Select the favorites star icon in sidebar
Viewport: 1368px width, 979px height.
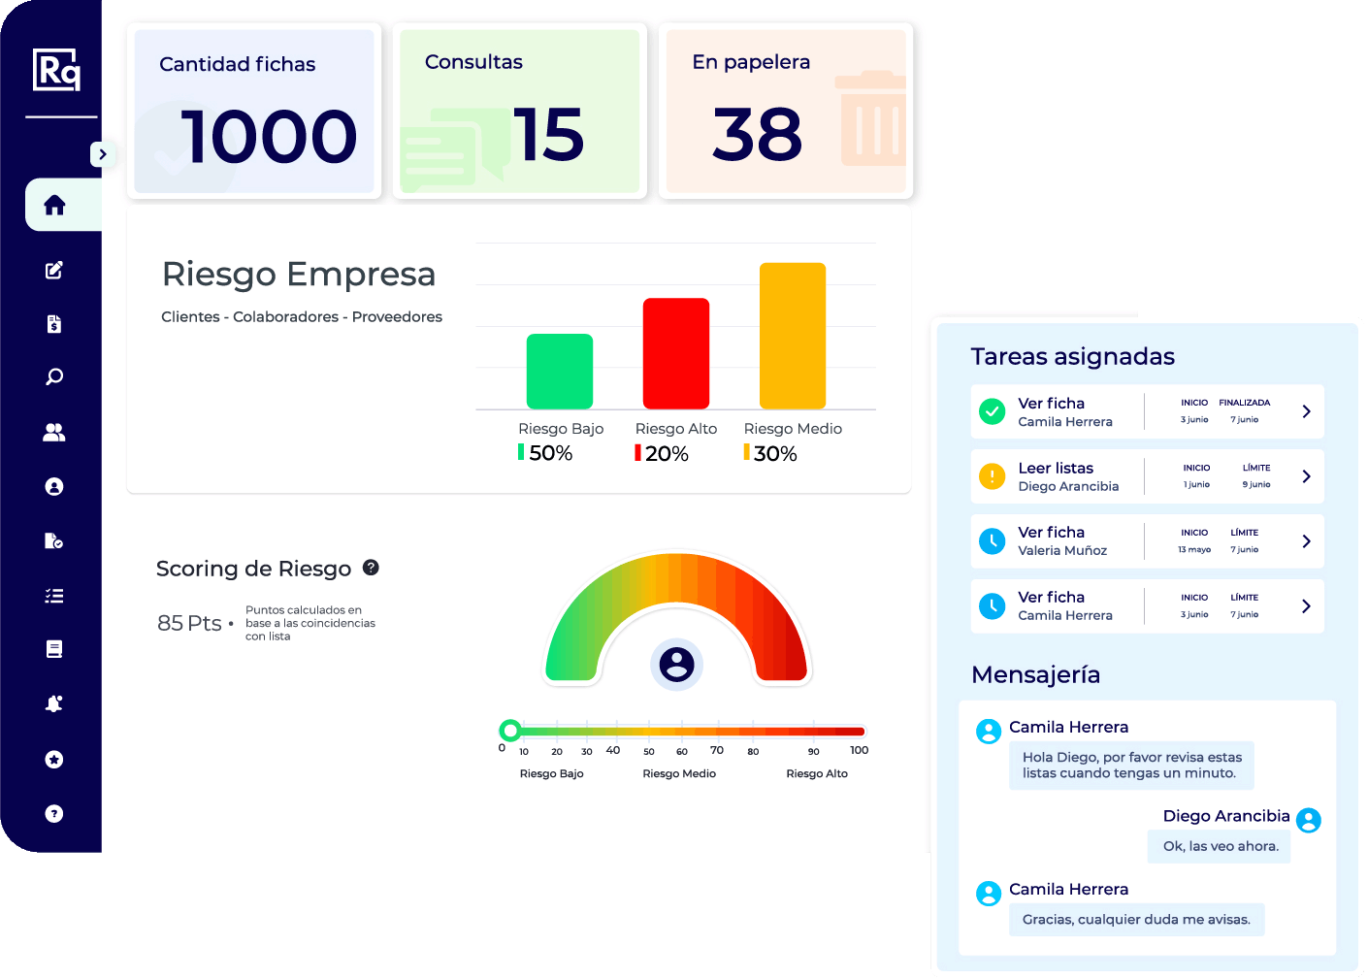click(x=53, y=759)
